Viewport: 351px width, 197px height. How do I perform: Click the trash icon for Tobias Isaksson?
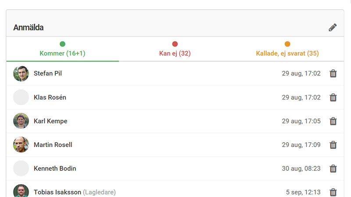pyautogui.click(x=333, y=192)
